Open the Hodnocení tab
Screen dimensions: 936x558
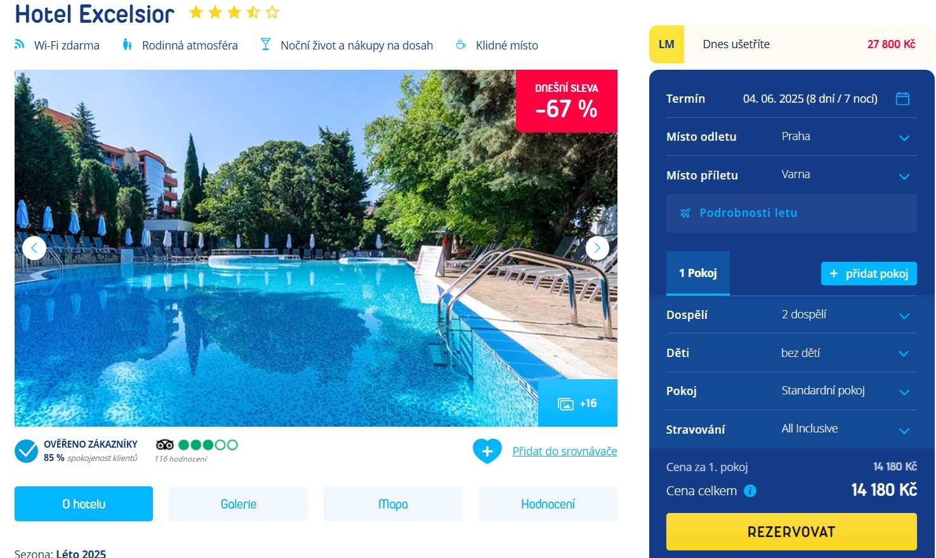point(548,504)
